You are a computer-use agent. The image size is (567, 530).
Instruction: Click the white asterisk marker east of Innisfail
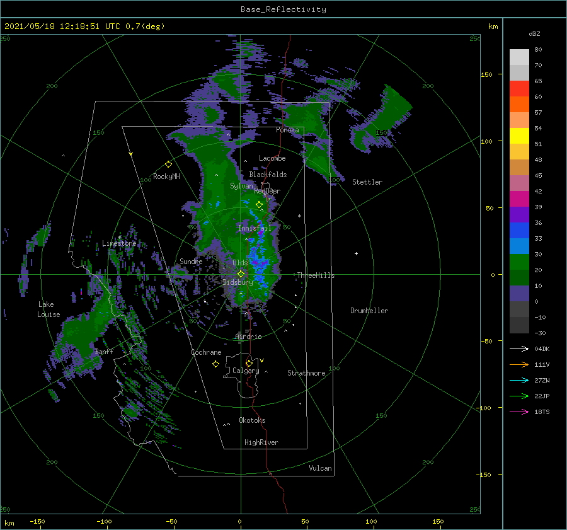click(299, 216)
